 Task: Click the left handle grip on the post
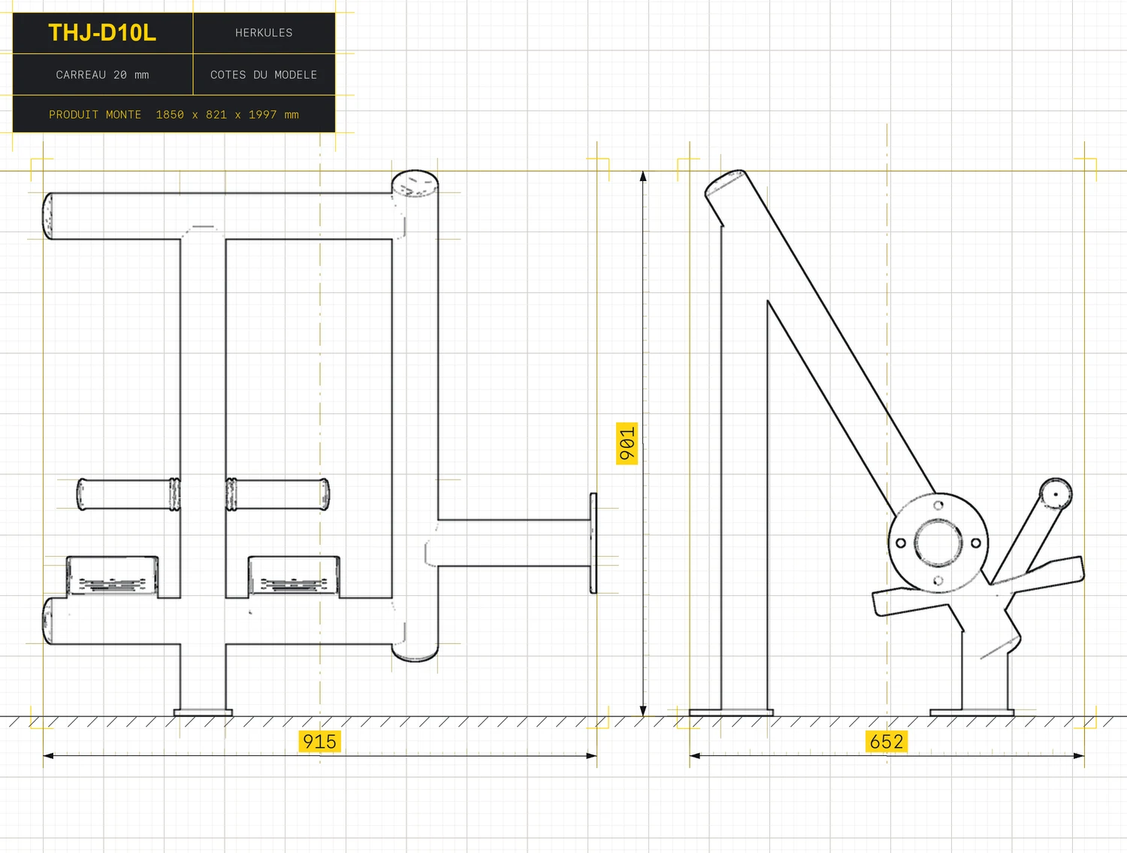pos(128,494)
